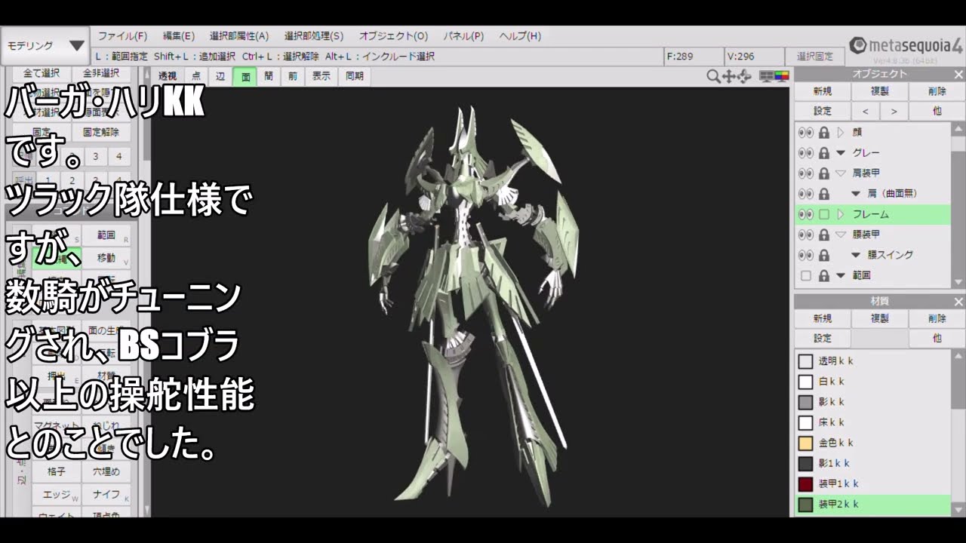Expand the フレーム object tree node

click(841, 214)
